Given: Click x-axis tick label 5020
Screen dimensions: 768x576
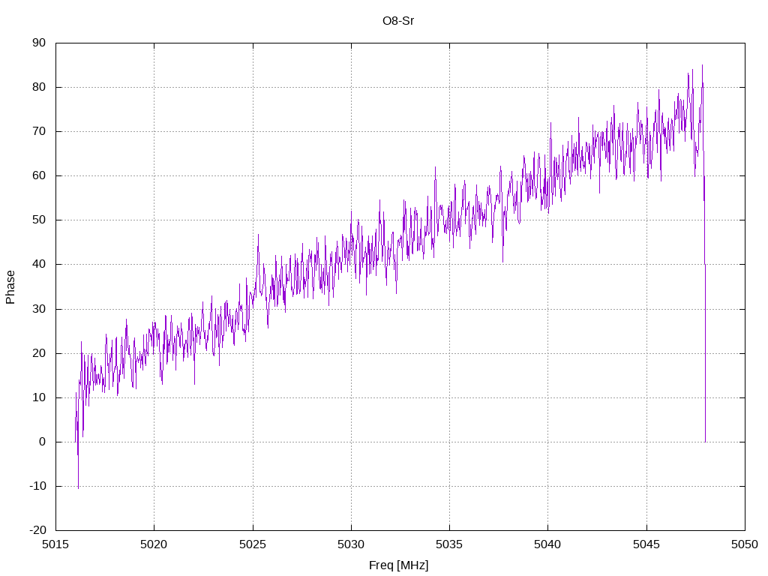Looking at the screenshot, I should pos(154,544).
